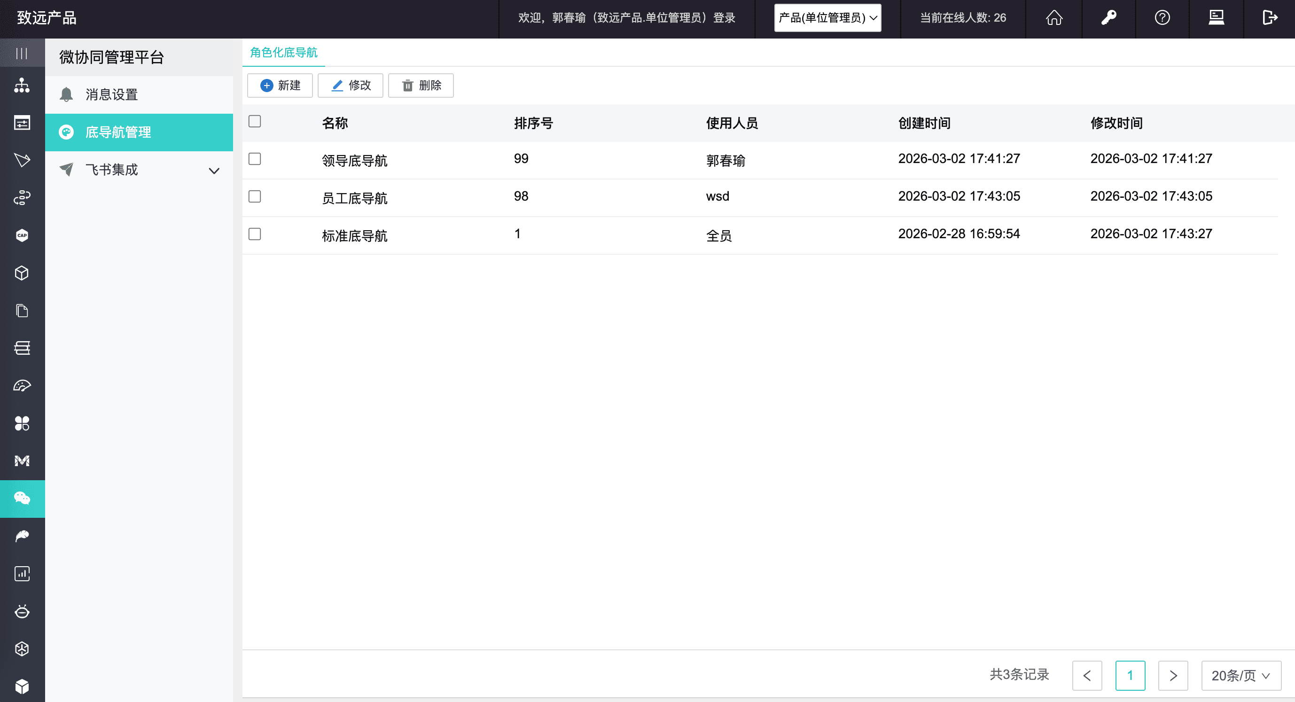Click the user cell wsd
The width and height of the screenshot is (1295, 702).
pyautogui.click(x=718, y=196)
